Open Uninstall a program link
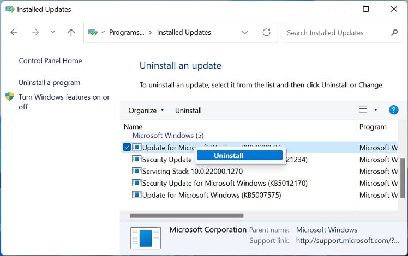This screenshot has height=256, width=408. pyautogui.click(x=50, y=83)
